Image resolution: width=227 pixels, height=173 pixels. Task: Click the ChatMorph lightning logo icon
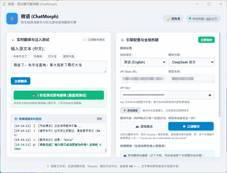pyautogui.click(x=12, y=19)
